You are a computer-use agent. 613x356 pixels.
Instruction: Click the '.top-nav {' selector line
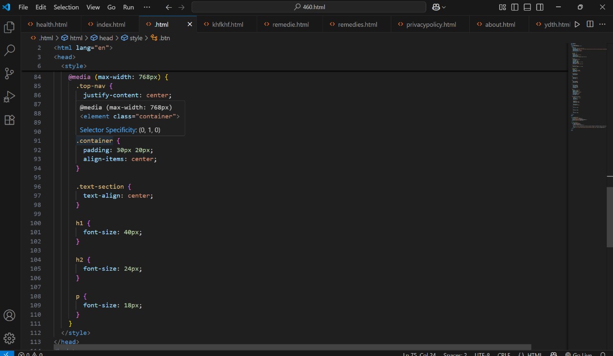pyautogui.click(x=94, y=86)
